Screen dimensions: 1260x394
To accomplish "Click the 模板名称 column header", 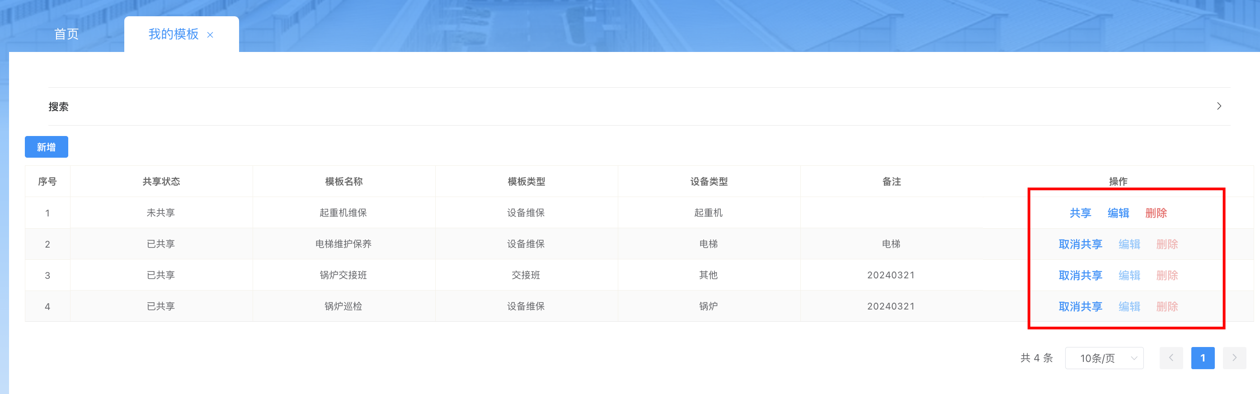I will [343, 182].
